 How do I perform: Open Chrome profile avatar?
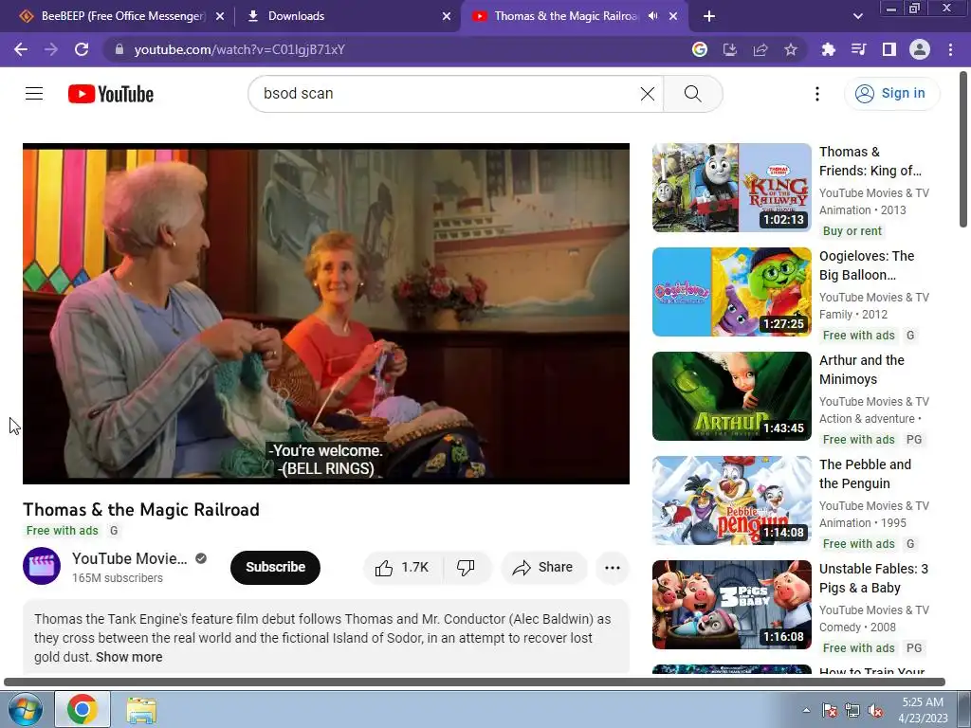pyautogui.click(x=920, y=49)
